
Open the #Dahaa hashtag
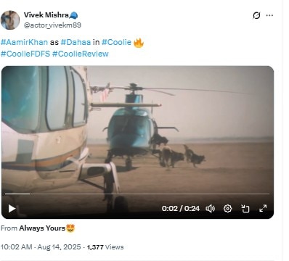pyautogui.click(x=76, y=42)
